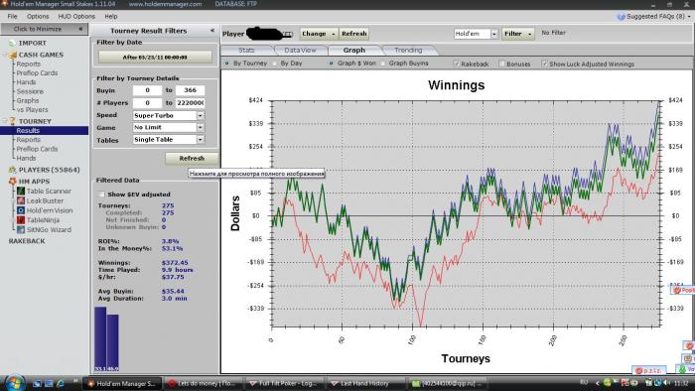Click the # Players minimum input field

[x=147, y=103]
